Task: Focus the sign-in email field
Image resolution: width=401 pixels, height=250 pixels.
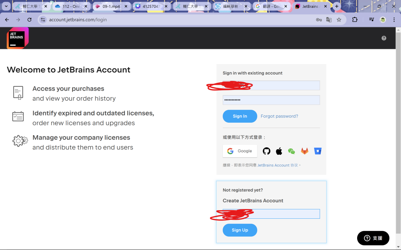Action: (x=271, y=86)
